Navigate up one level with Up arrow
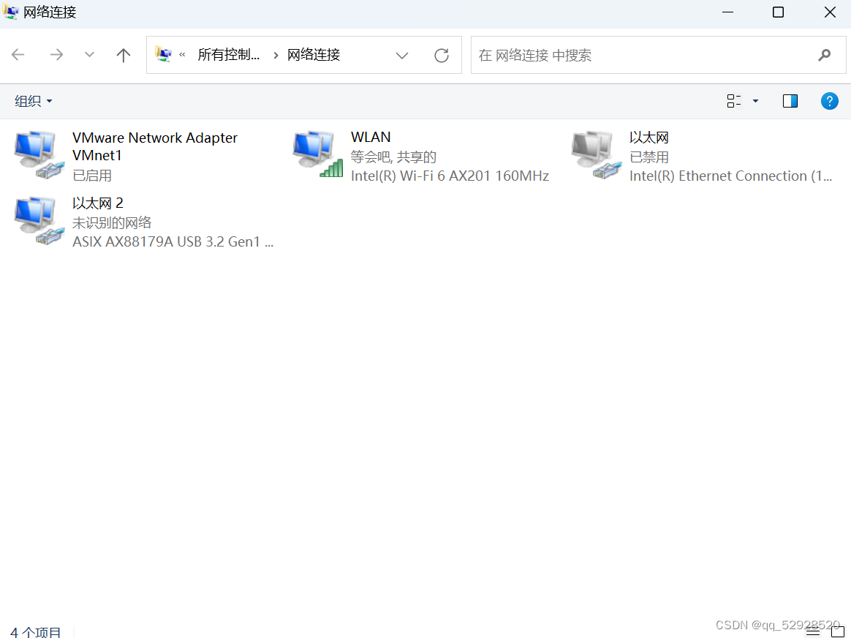The height and width of the screenshot is (638, 851). click(x=124, y=55)
